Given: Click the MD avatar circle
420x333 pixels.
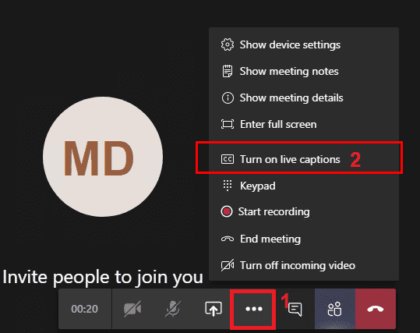Looking at the screenshot, I should [103, 157].
